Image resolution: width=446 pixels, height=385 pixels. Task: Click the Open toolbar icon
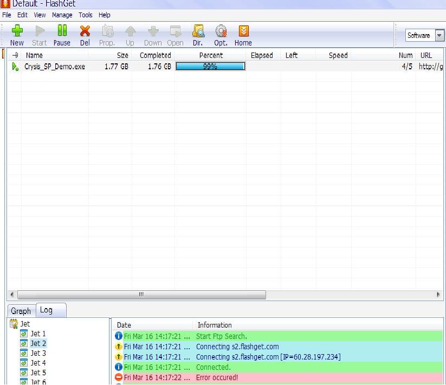(x=175, y=31)
